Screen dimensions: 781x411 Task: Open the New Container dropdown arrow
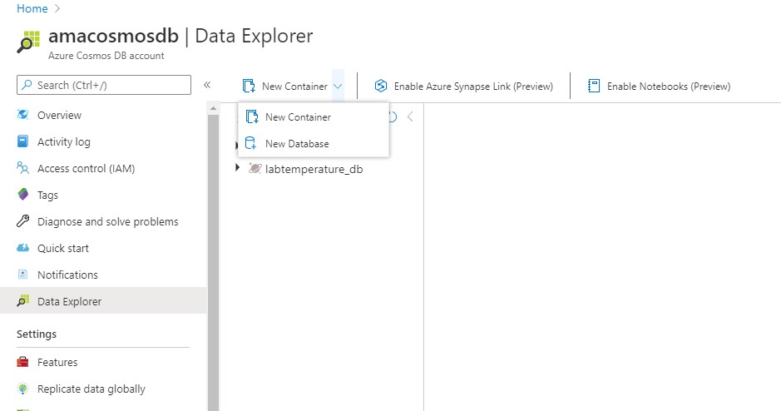coord(338,87)
